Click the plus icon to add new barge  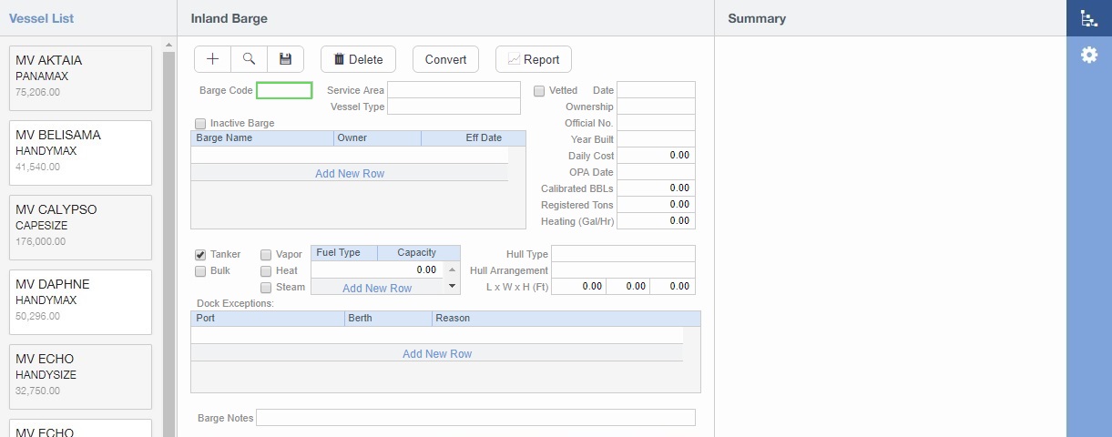click(x=213, y=59)
